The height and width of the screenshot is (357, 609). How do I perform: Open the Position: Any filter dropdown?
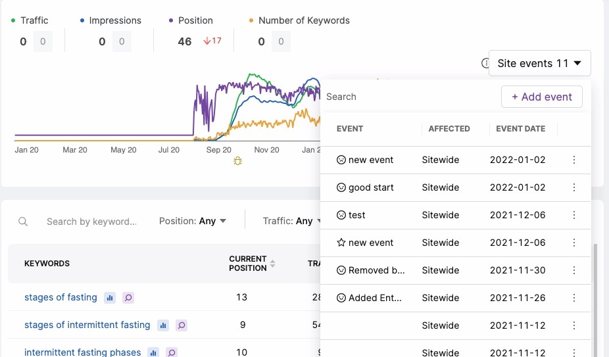pyautogui.click(x=193, y=222)
